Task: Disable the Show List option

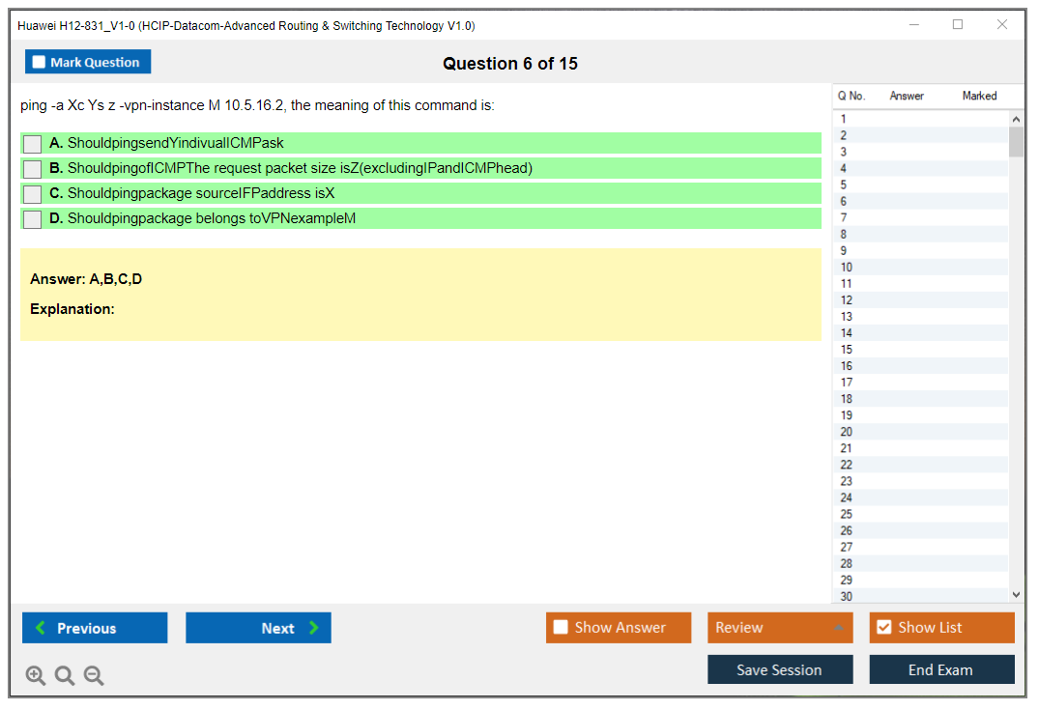Action: pyautogui.click(x=883, y=628)
